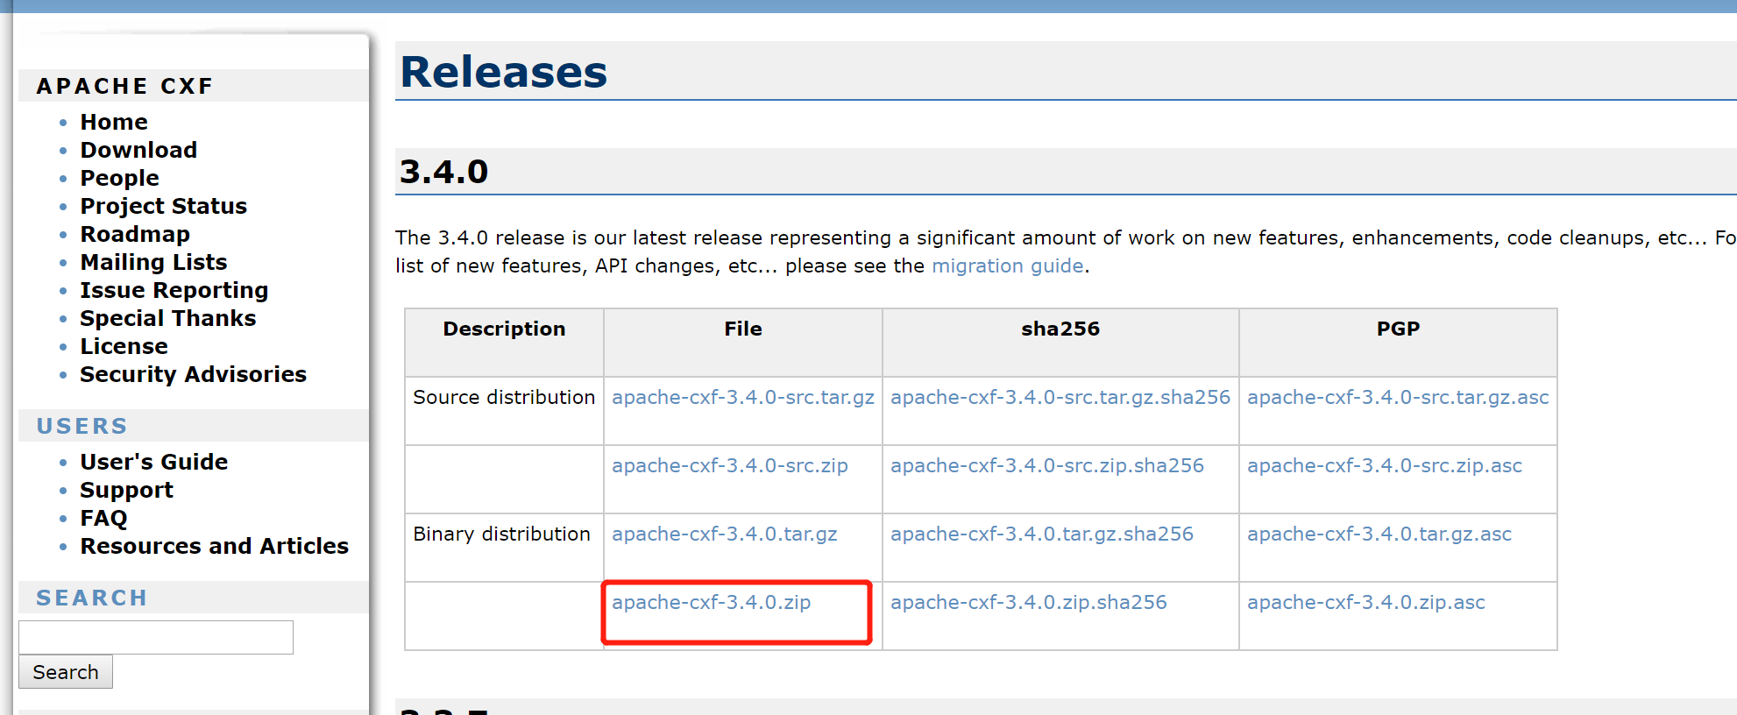Download apache-cxf-3.4.0.zip binary
Viewport: 1737px width, 715px height.
(712, 602)
